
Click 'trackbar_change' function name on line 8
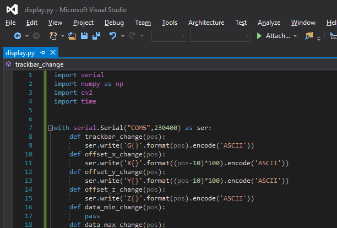(x=113, y=137)
